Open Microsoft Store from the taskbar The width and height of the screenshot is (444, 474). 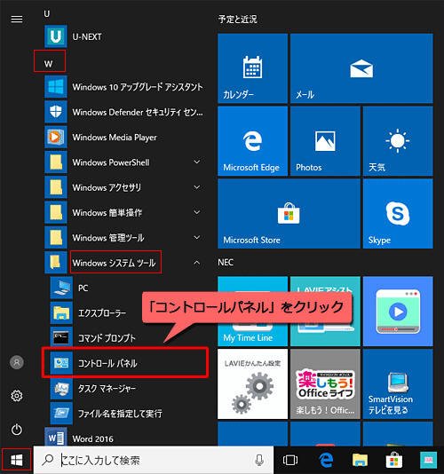pyautogui.click(x=393, y=460)
